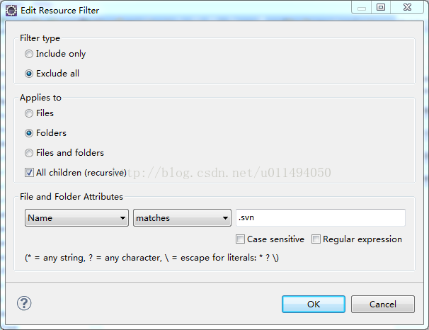Open the matches operator dropdown
The width and height of the screenshot is (429, 330).
point(182,218)
